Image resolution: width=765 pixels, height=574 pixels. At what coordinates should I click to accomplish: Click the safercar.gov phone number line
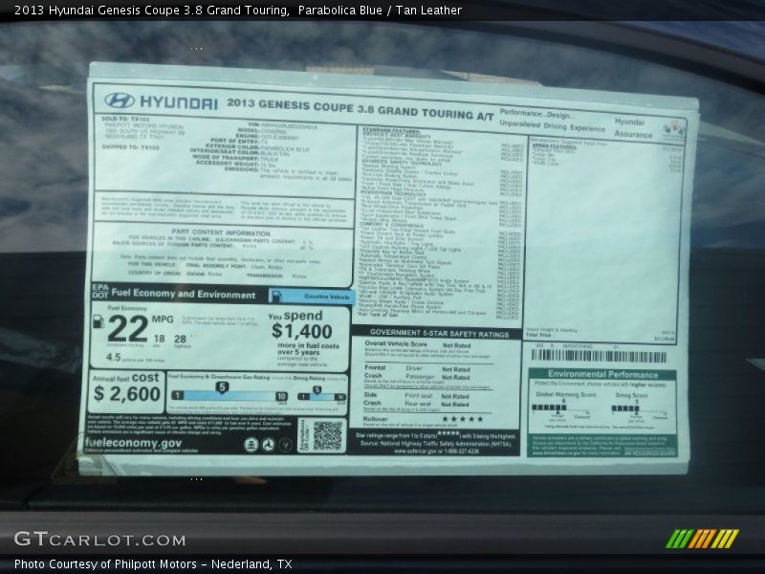pyautogui.click(x=436, y=451)
